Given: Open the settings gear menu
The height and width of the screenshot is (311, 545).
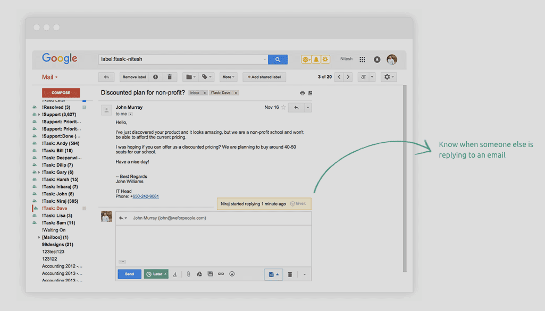Looking at the screenshot, I should (389, 77).
